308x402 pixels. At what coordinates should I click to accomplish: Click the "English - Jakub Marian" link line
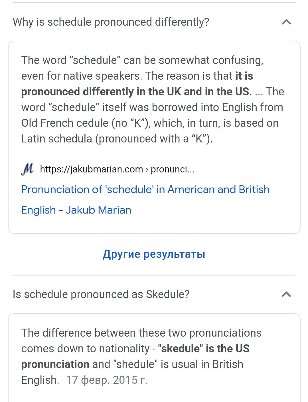point(76,210)
